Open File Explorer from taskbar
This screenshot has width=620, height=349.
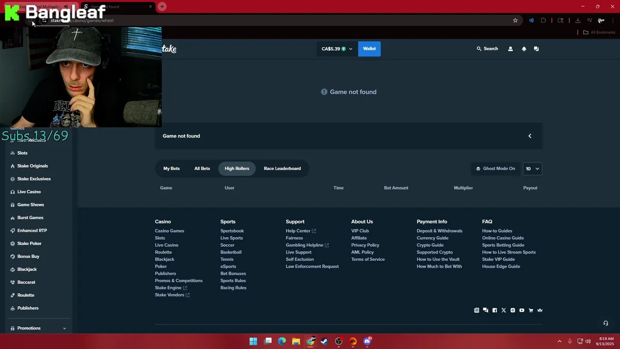(296, 341)
